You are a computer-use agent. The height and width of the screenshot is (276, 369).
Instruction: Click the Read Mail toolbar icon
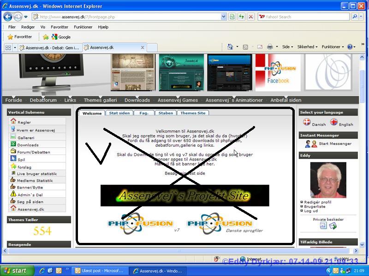(x=260, y=47)
